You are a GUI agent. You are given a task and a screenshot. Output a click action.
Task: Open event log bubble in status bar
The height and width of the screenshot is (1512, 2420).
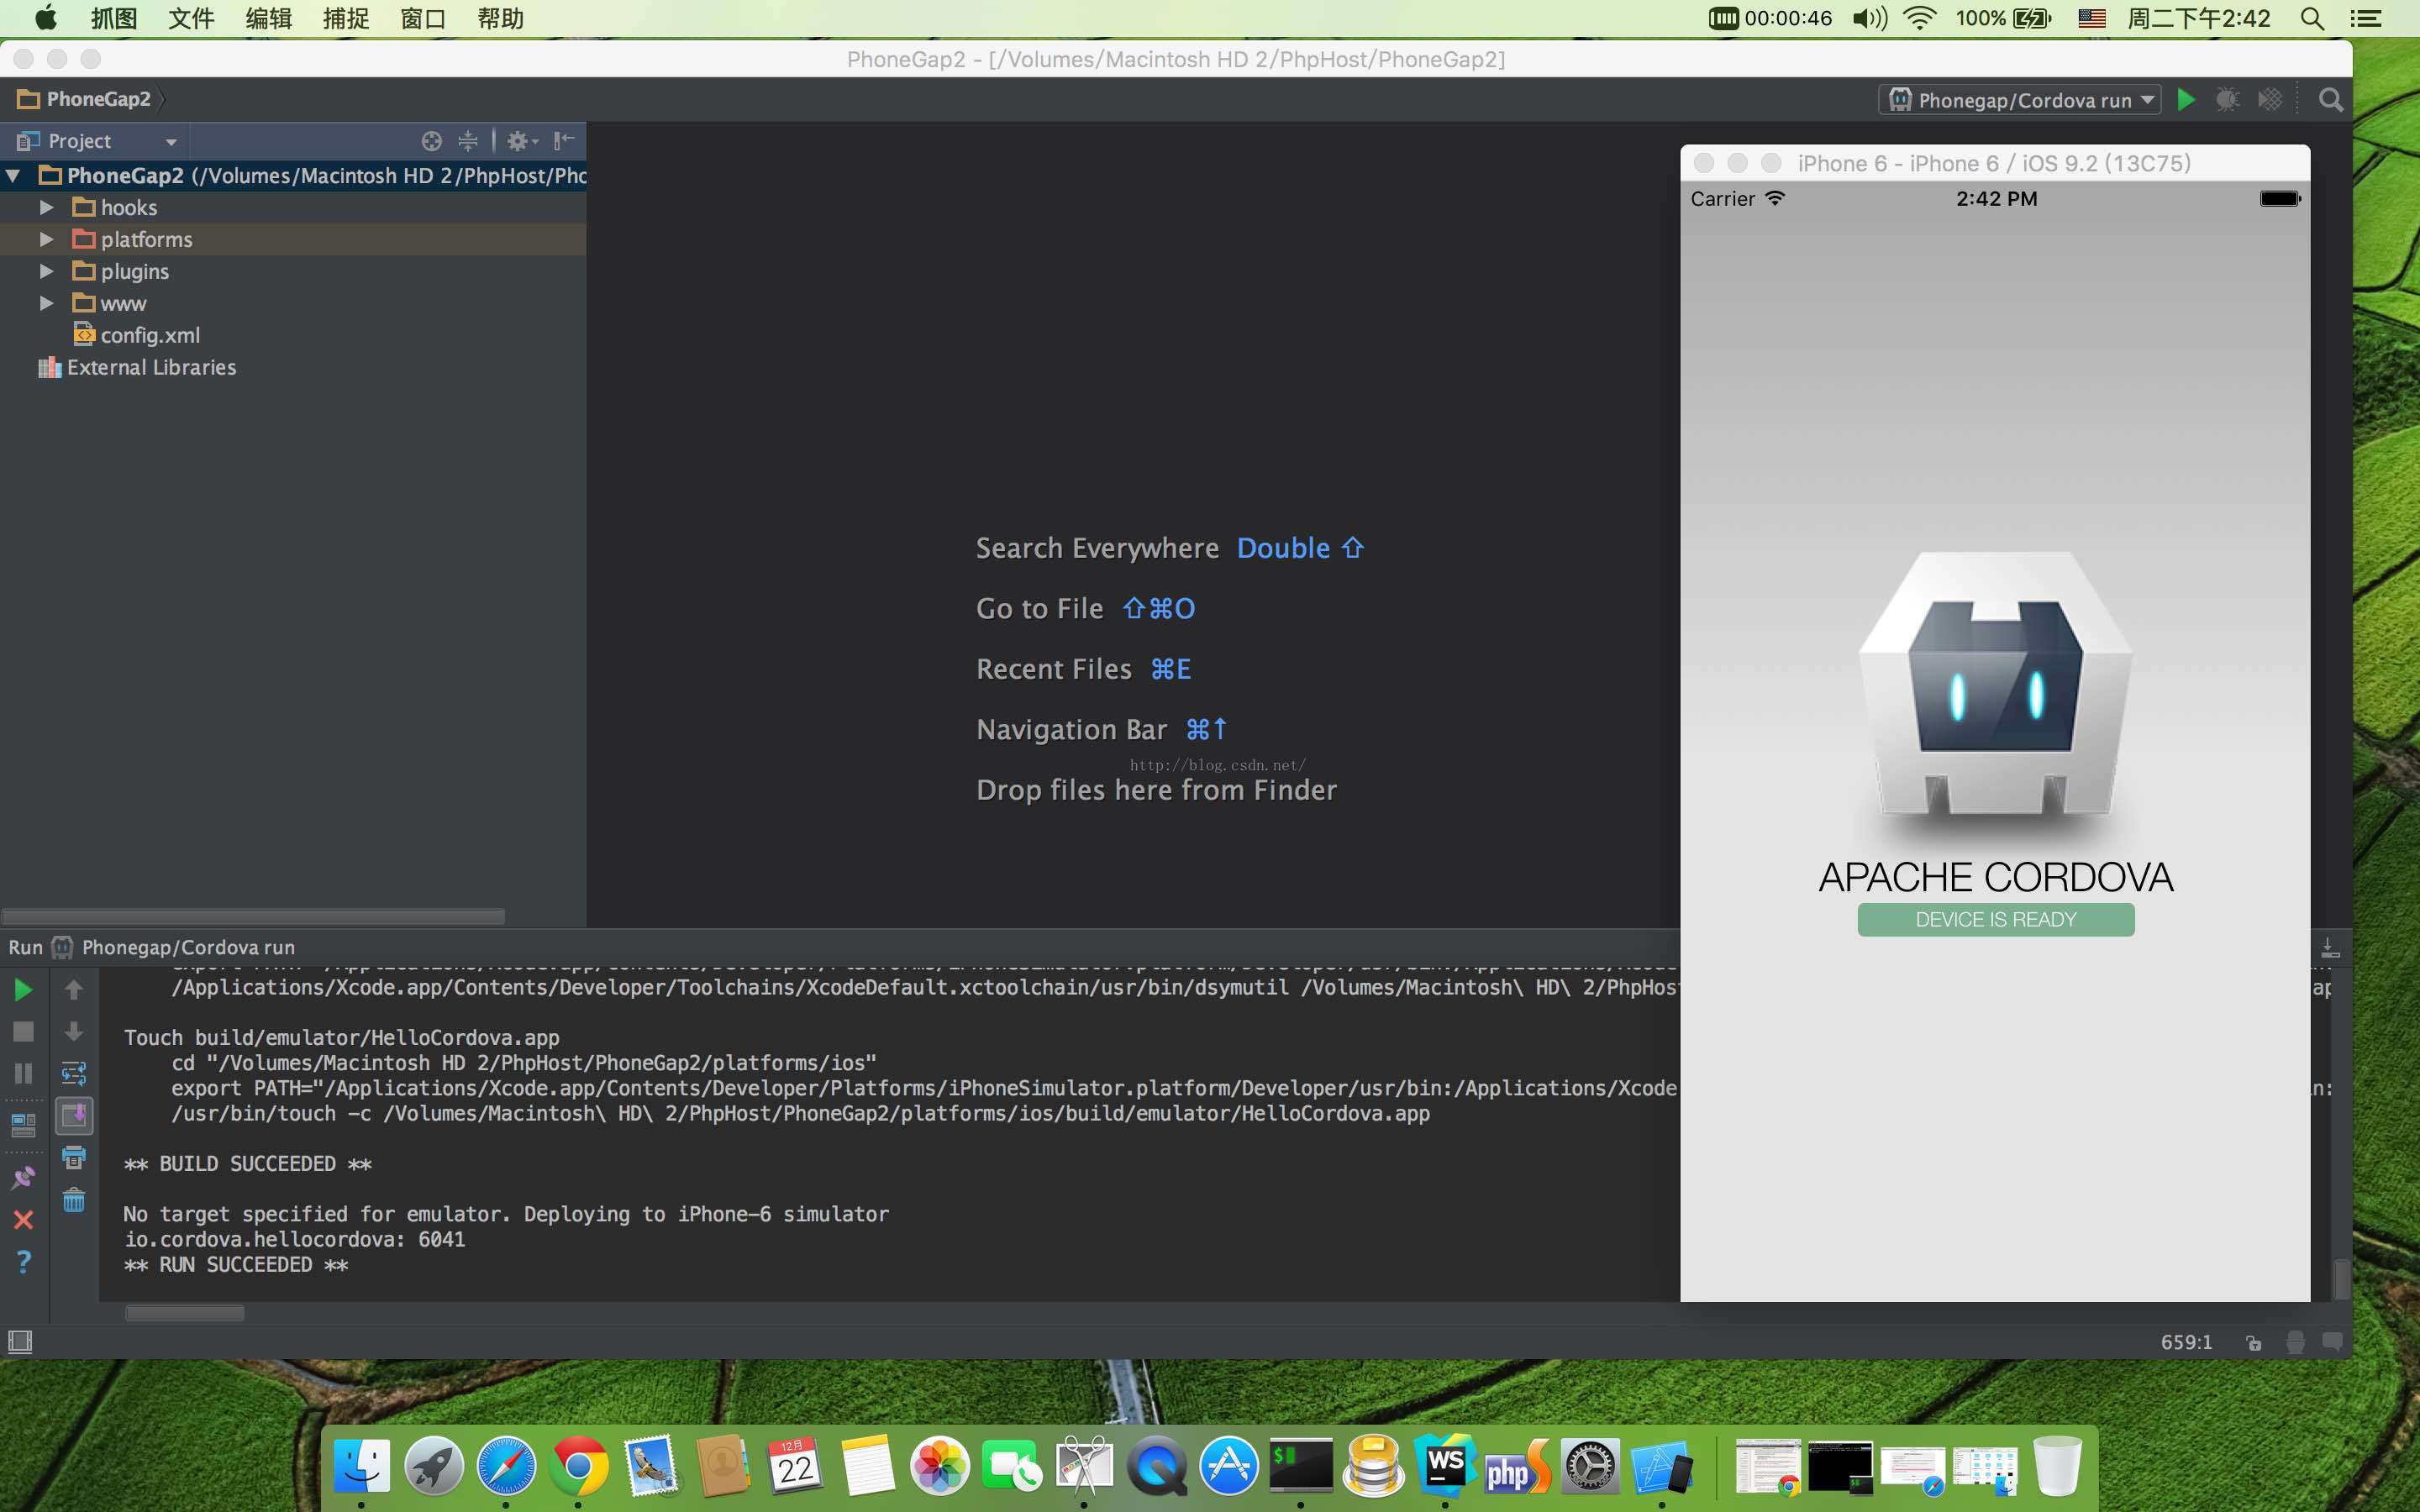[2332, 1342]
